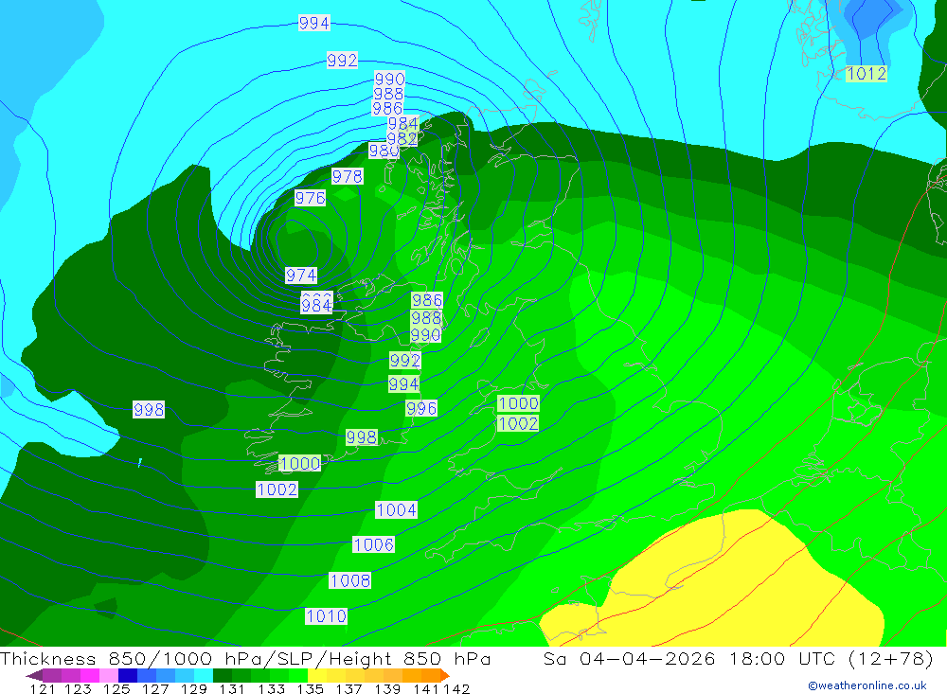
Task: Click the darkest green legend swatch
Action: [223, 675]
